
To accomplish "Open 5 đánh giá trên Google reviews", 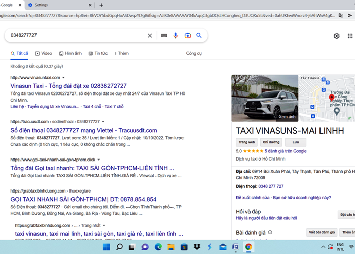I will tap(286, 151).
